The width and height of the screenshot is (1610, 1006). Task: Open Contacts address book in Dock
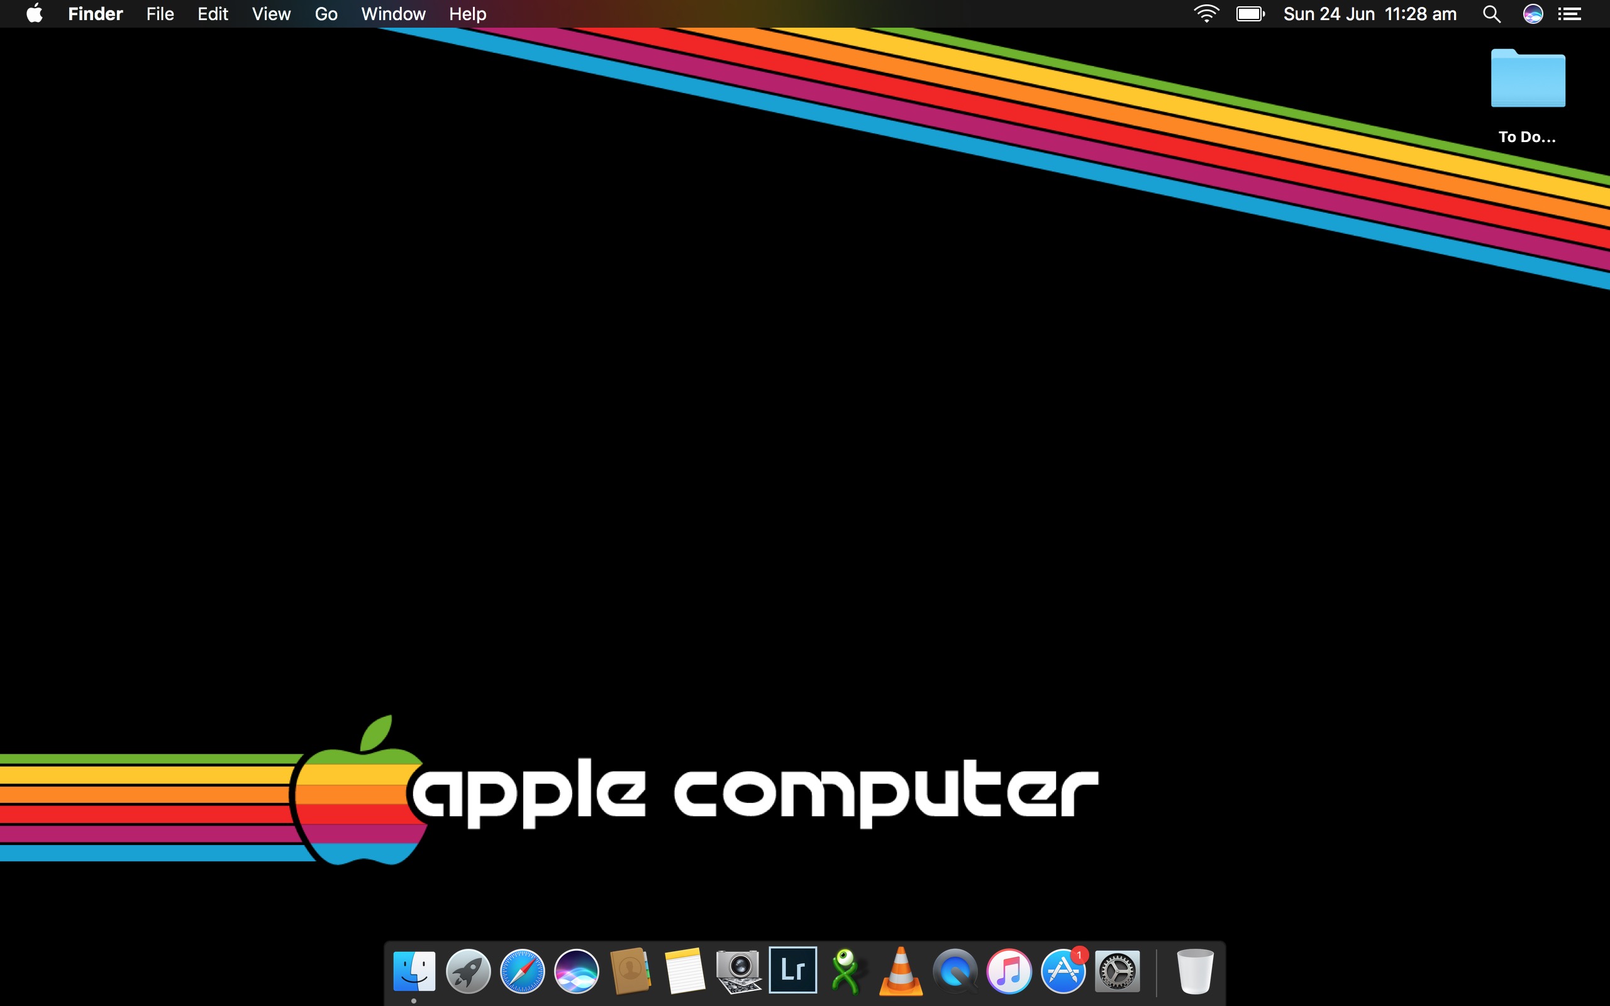pos(630,971)
